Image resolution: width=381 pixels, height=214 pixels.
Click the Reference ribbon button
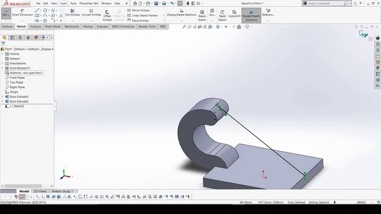point(268,12)
